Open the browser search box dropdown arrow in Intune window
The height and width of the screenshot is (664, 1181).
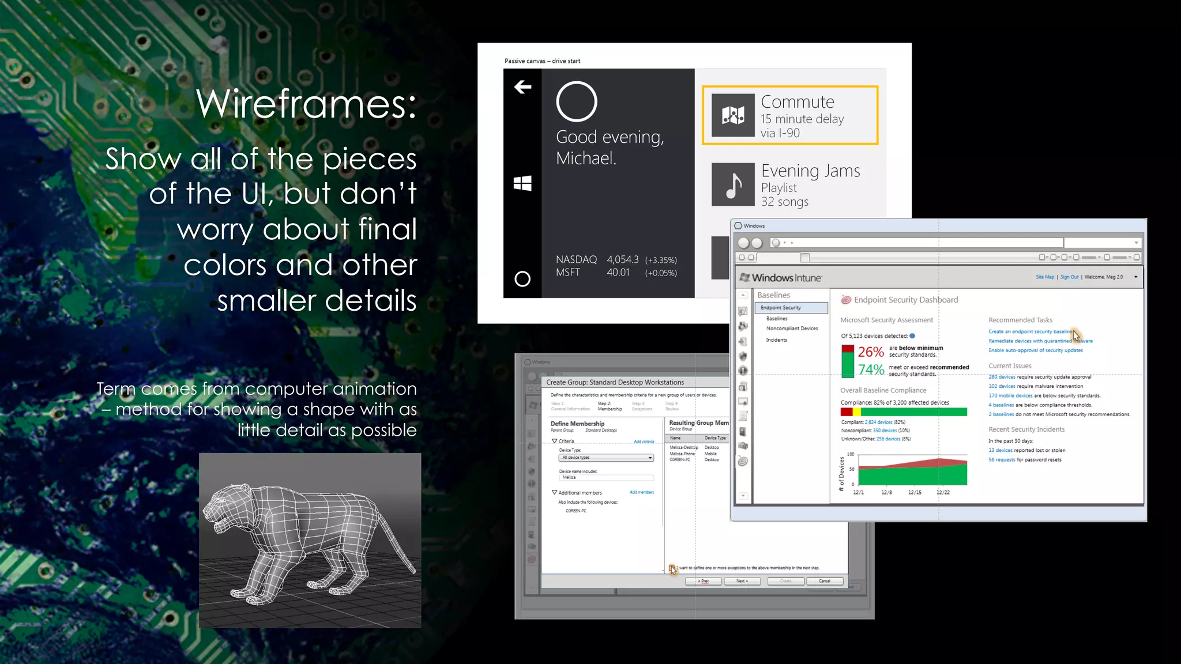point(1136,243)
